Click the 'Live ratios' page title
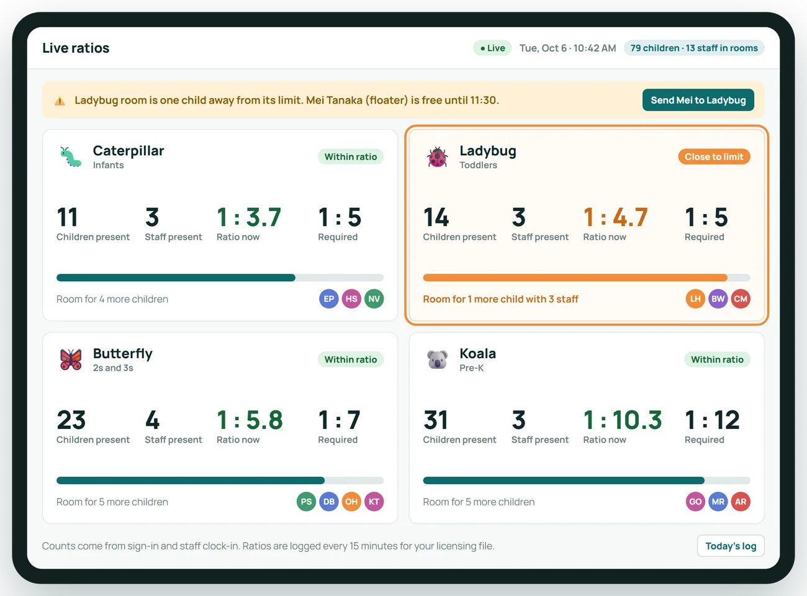 click(x=76, y=48)
